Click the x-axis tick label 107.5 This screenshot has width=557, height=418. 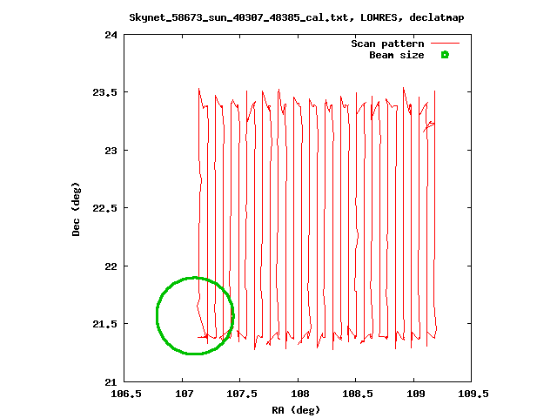[x=242, y=394]
